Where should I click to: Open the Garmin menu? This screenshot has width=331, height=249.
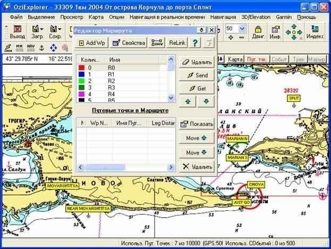coord(284,17)
